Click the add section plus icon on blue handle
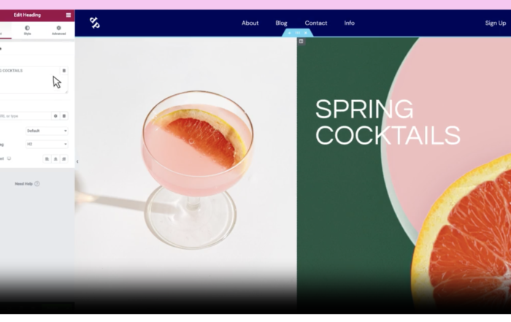Image resolution: width=511 pixels, height=322 pixels. (x=289, y=33)
